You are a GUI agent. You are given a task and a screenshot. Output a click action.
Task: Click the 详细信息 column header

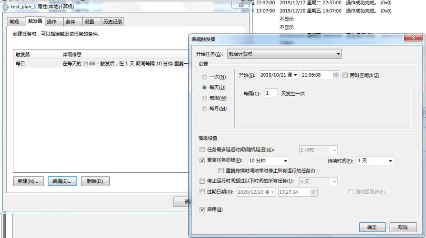tap(125, 55)
